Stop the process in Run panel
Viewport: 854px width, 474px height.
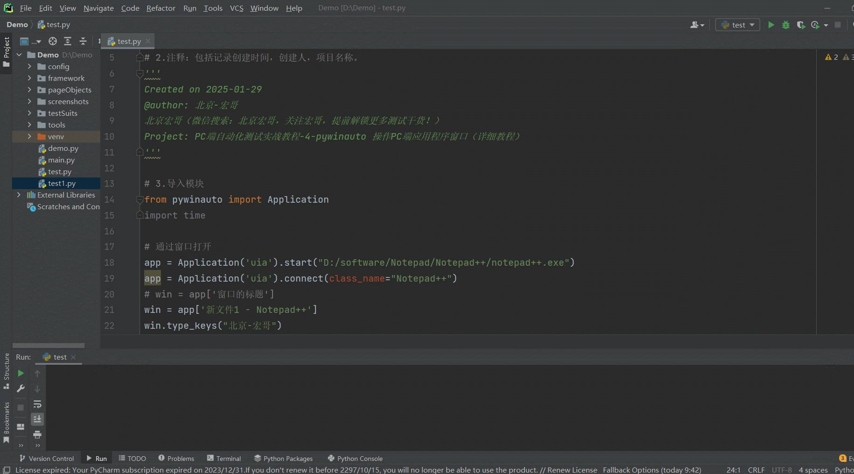21,408
